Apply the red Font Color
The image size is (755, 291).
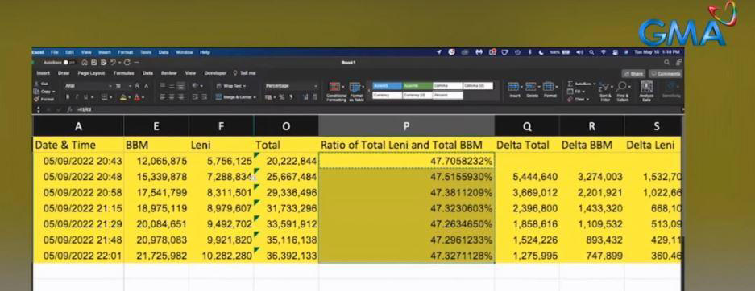(x=137, y=97)
